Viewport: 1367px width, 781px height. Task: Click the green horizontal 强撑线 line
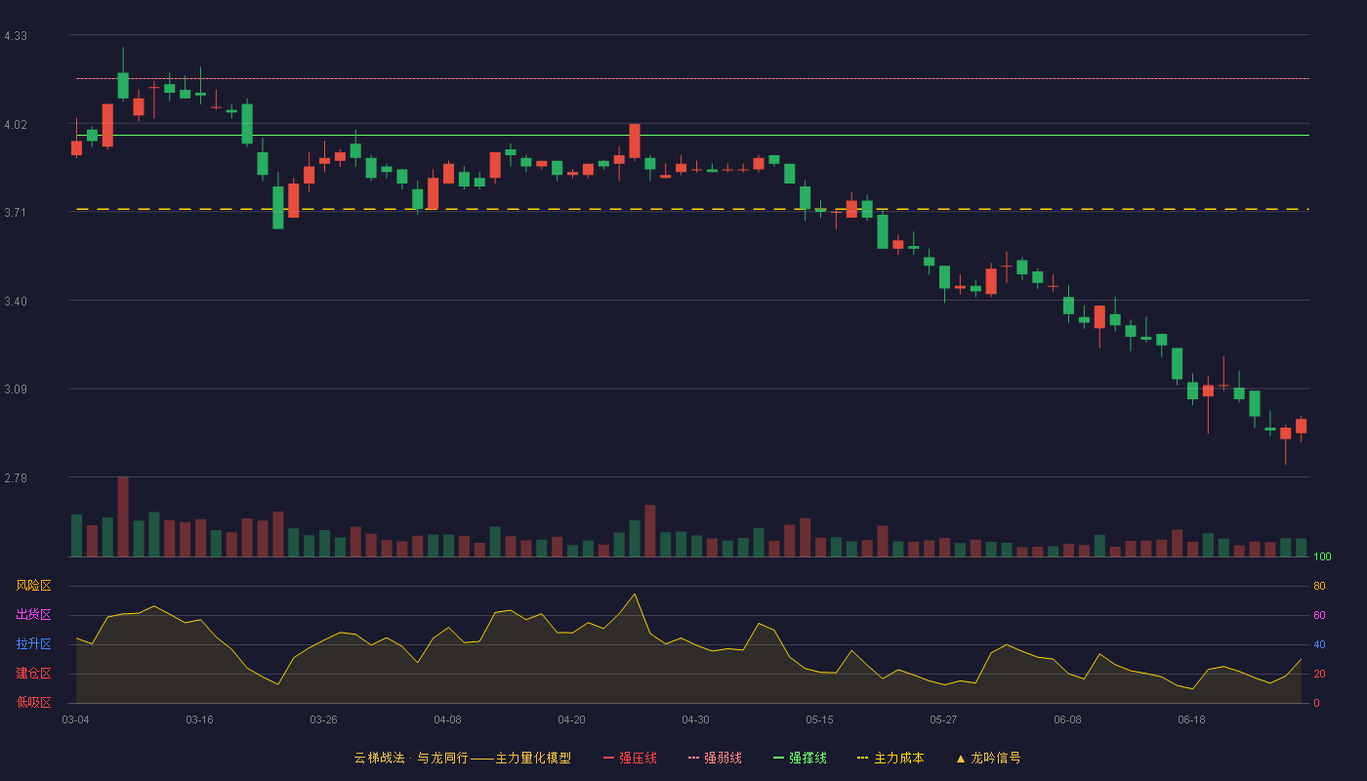coord(692,135)
